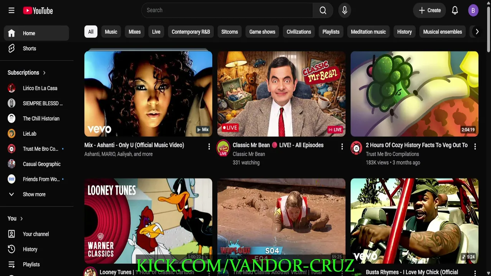491x276 pixels.
Task: Open History in the sidebar
Action: point(36,249)
